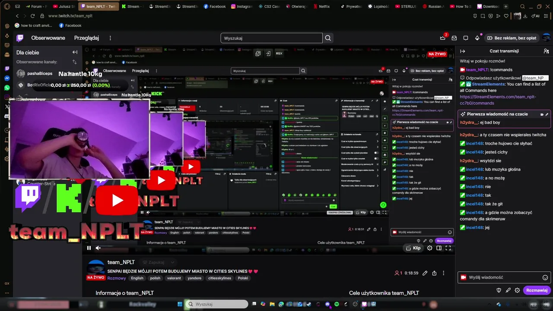Open the StreamElements commands link in chat
The image size is (553, 311).
[x=498, y=100]
